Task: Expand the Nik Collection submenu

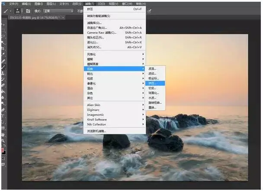Action: coord(115,124)
